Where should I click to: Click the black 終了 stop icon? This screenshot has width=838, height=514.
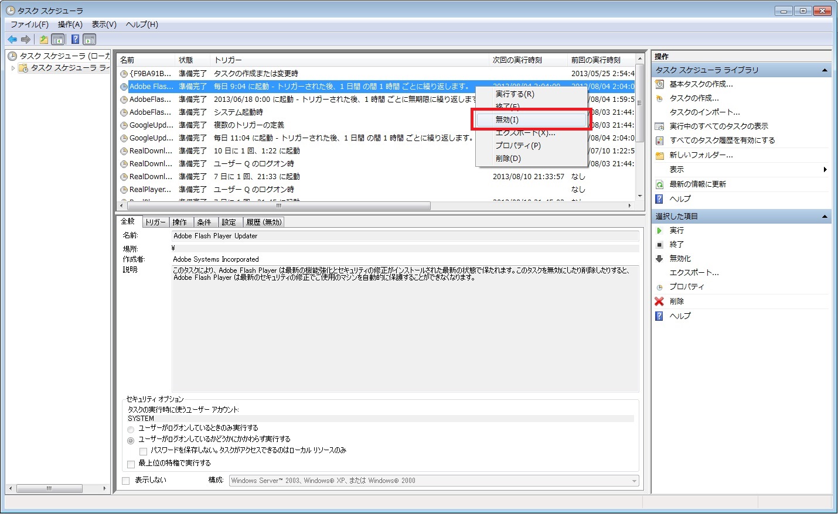pos(659,245)
